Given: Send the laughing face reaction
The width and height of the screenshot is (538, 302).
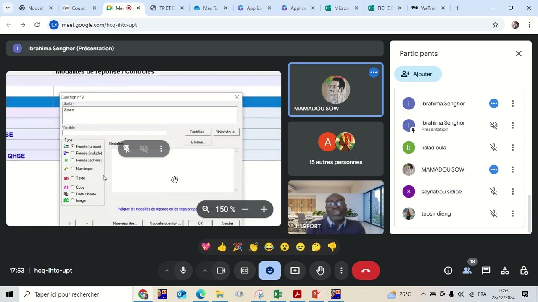Looking at the screenshot, I should tap(269, 247).
